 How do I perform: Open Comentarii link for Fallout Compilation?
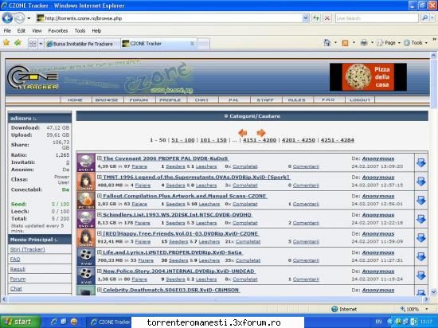306,204
